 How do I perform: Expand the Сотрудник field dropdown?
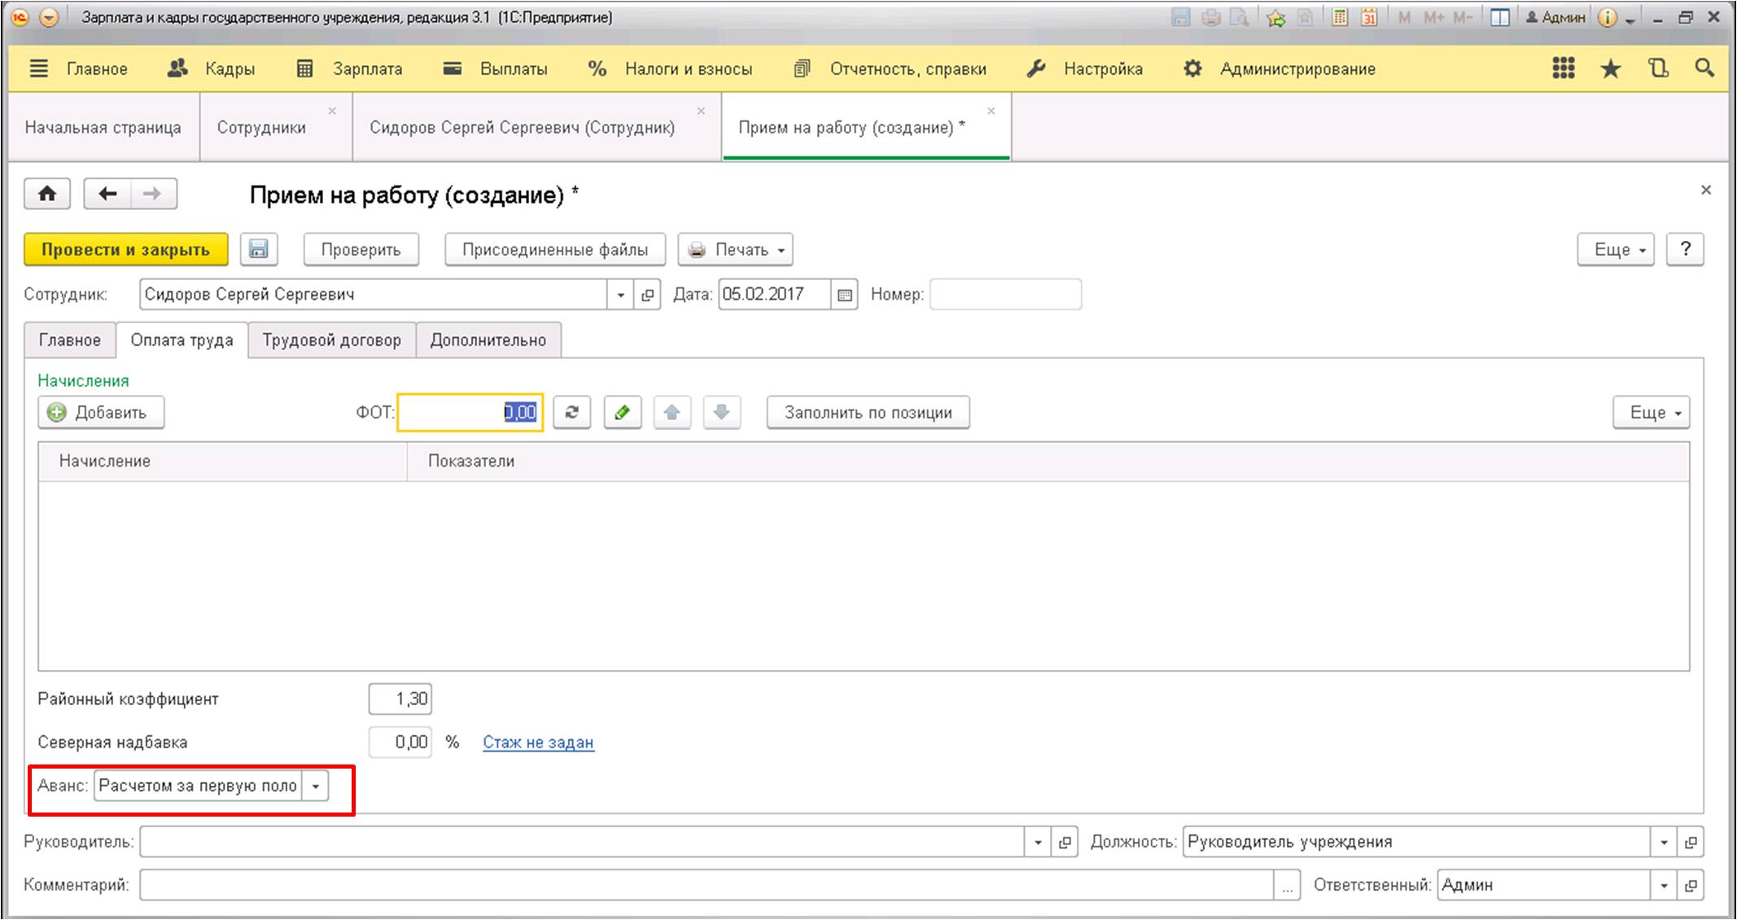pos(620,295)
